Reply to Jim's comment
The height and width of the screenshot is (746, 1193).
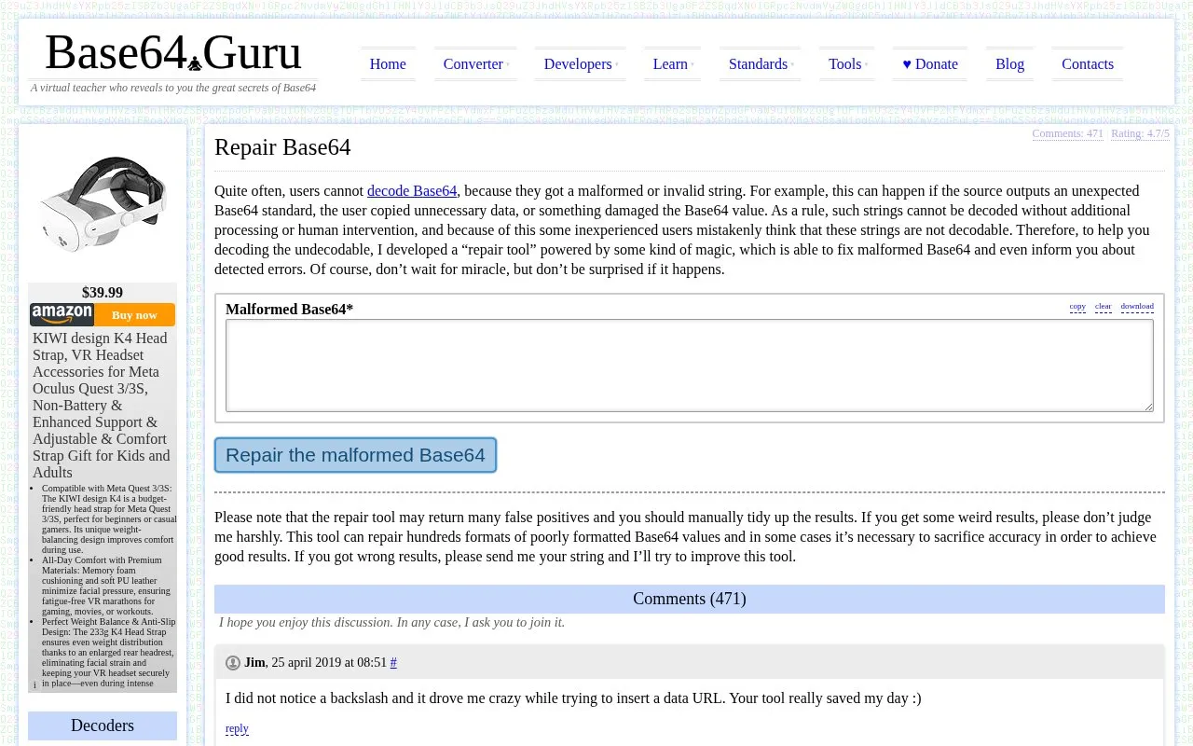(x=237, y=728)
